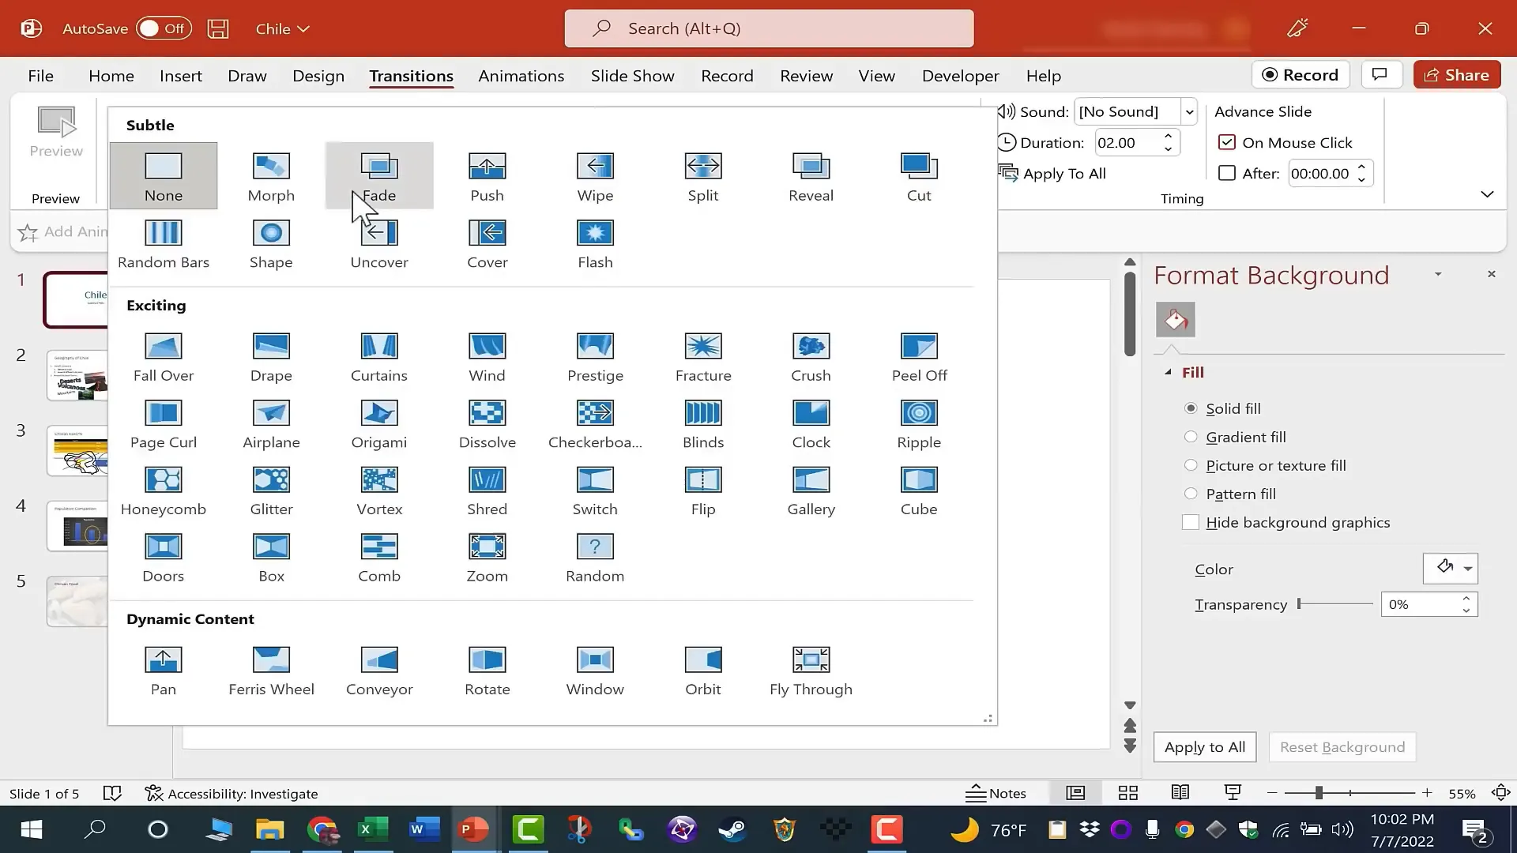Pick the Conveyor dynamic transition
1517x853 pixels.
tap(379, 671)
